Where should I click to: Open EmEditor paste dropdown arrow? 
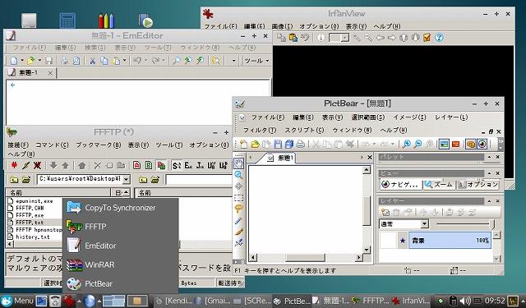coord(124,61)
